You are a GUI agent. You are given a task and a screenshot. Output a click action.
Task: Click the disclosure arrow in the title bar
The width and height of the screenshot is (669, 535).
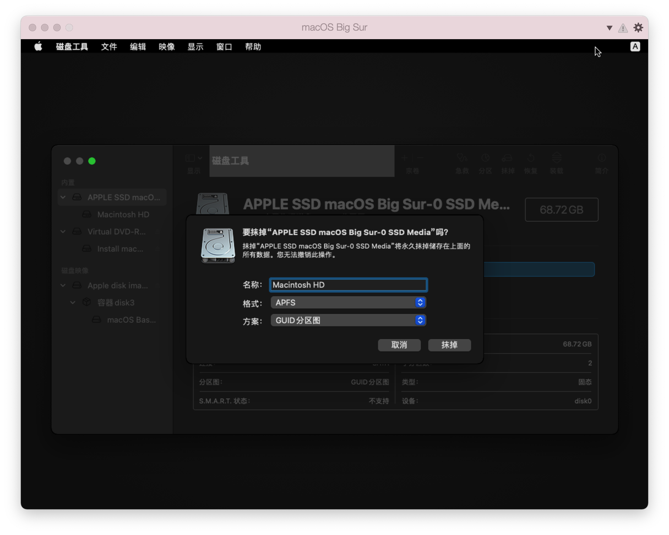[x=609, y=28]
